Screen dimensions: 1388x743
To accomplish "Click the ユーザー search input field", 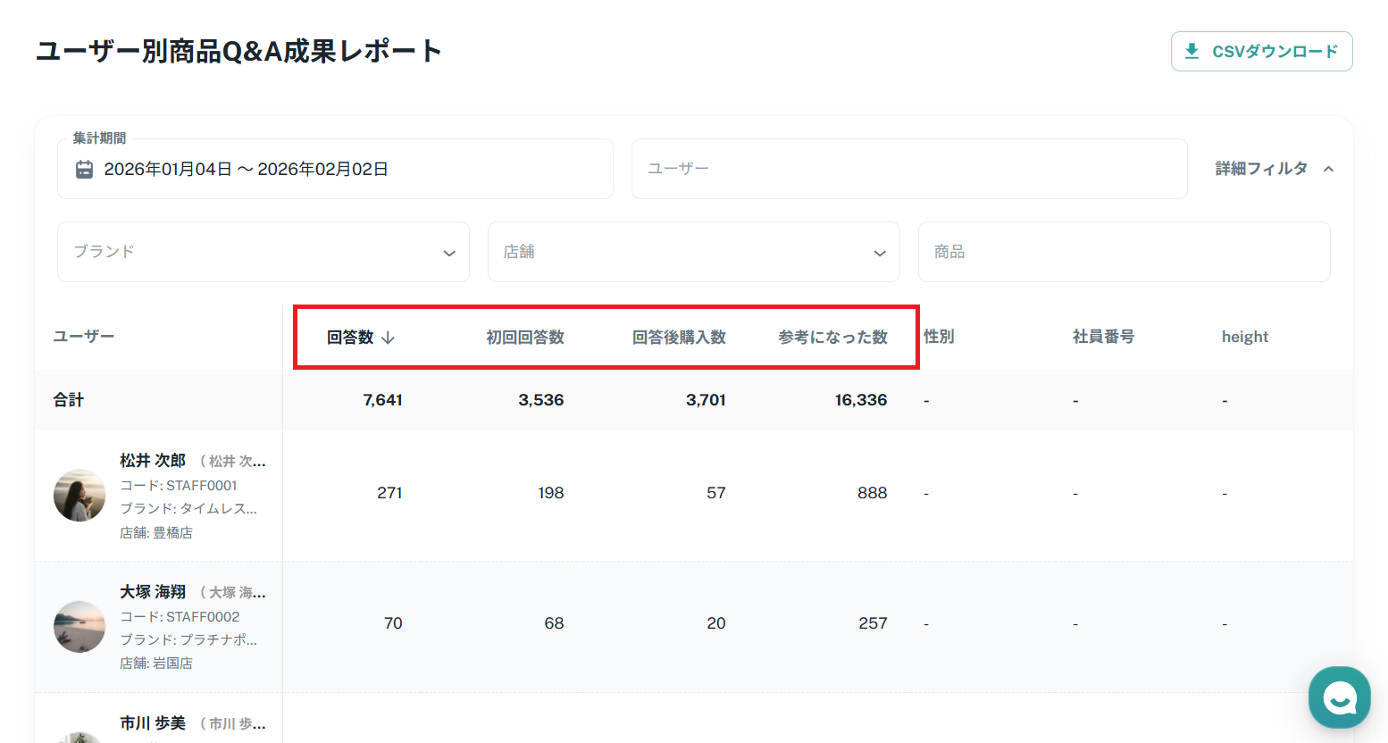I will (908, 169).
